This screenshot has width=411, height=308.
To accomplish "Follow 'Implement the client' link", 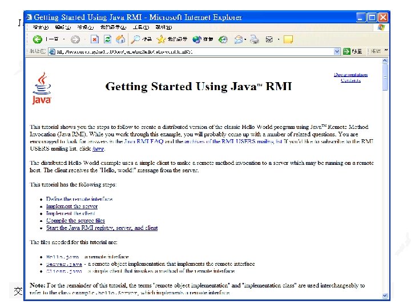I will 71,213.
